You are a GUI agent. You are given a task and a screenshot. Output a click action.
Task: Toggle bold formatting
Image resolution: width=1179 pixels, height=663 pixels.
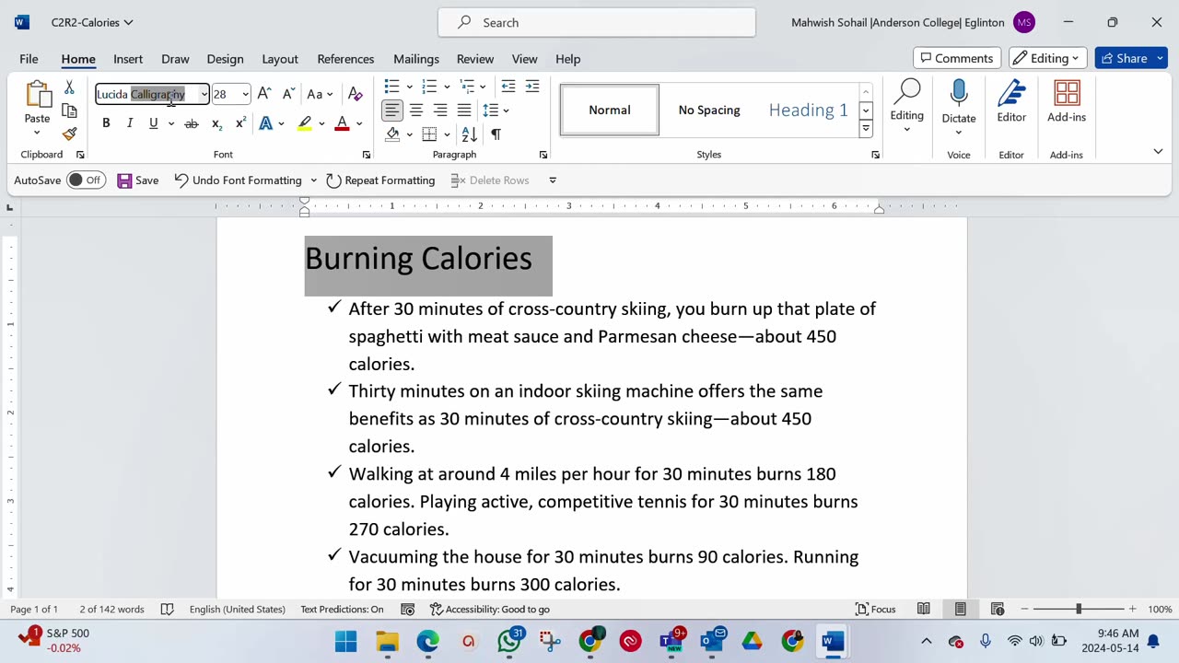[x=106, y=123]
